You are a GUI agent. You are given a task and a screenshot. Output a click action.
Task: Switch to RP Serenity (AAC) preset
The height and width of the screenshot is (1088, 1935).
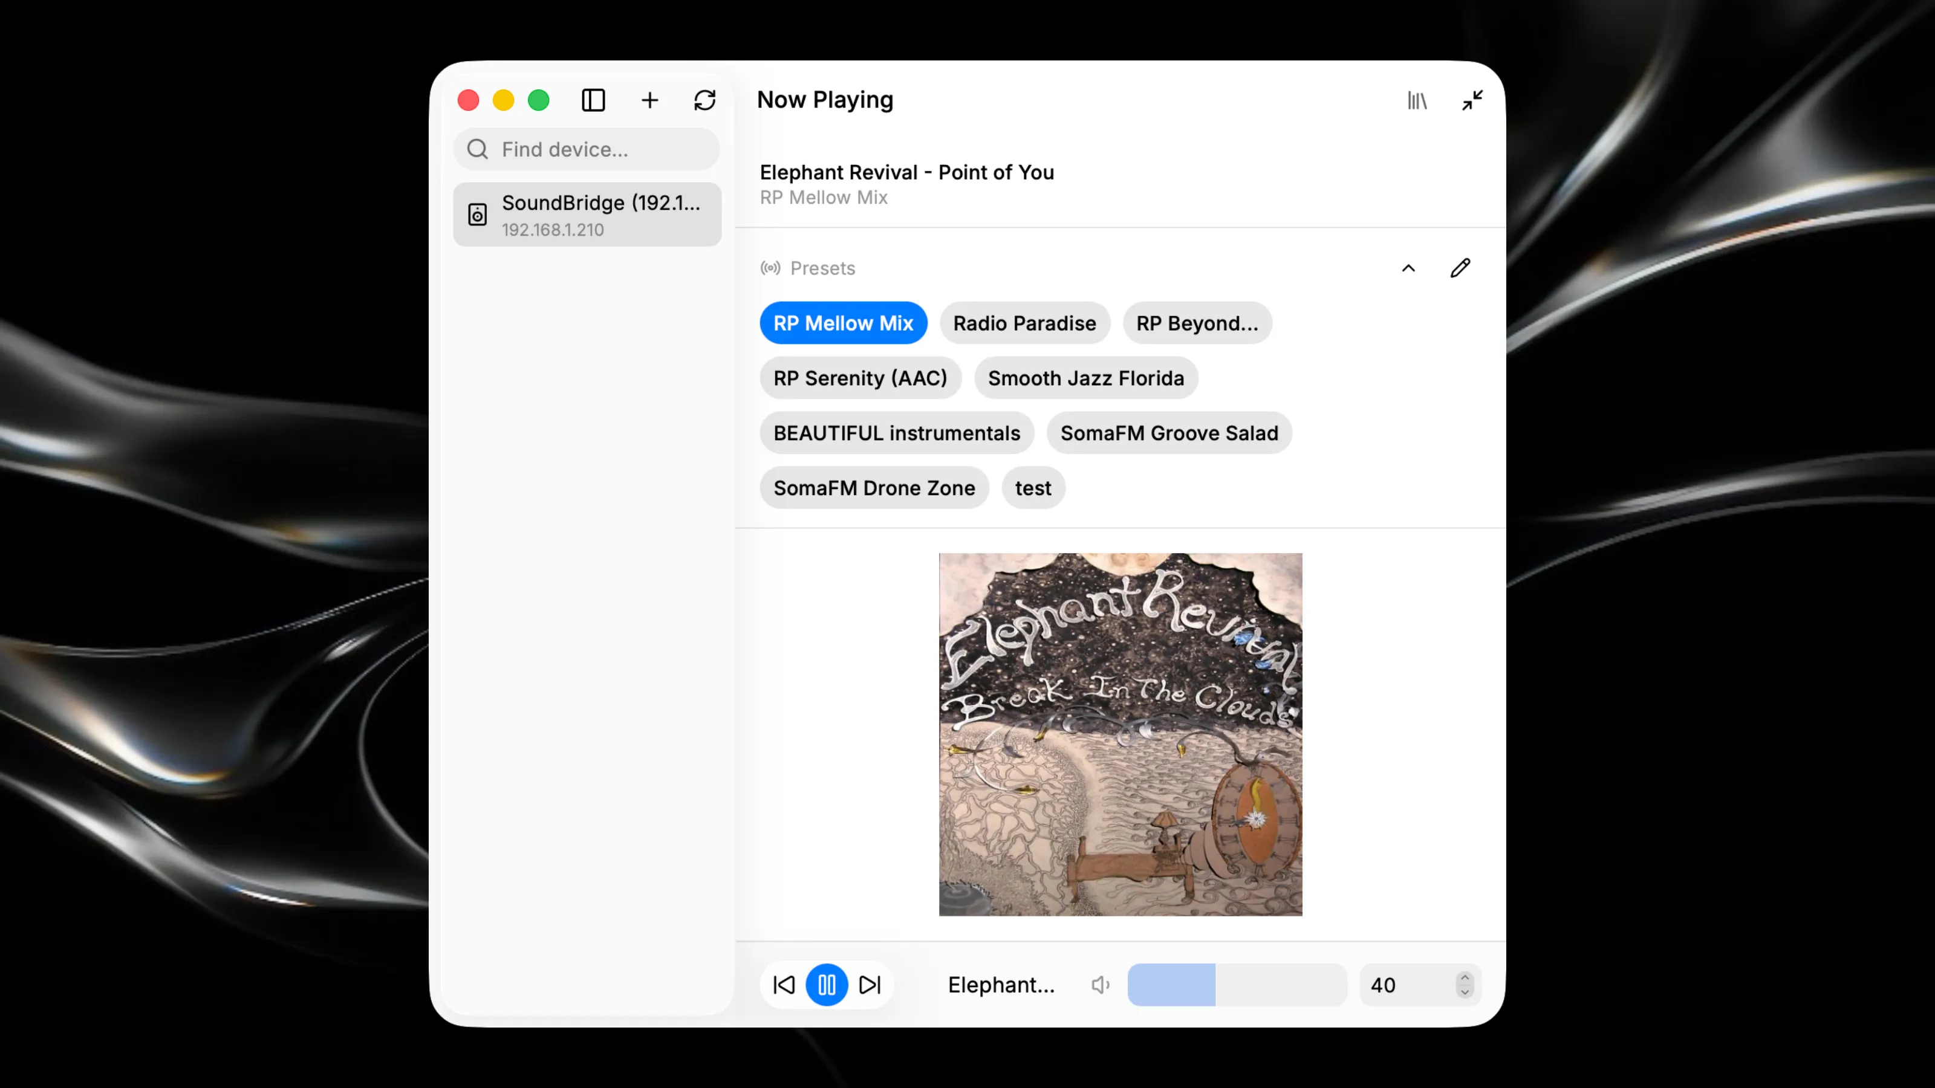[x=860, y=378]
